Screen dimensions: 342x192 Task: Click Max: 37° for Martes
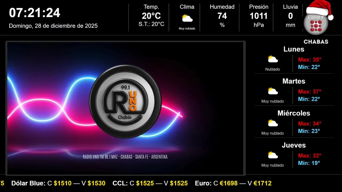[310, 91]
